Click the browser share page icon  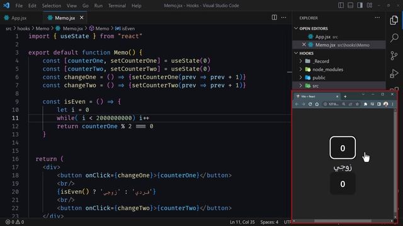click(x=350, y=104)
